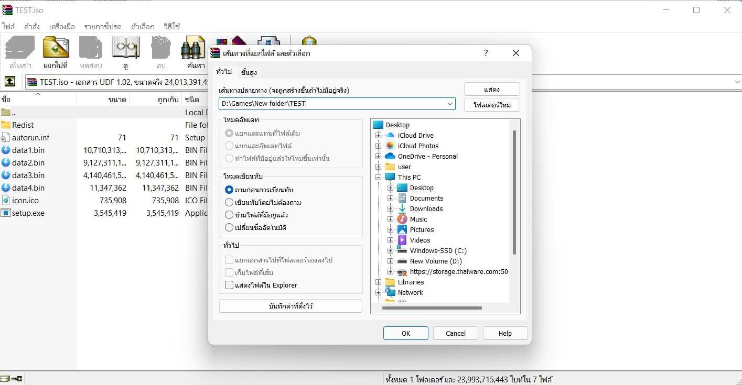Select the setup.exe application icon
Viewport: 742px width, 385px height.
(x=6, y=213)
